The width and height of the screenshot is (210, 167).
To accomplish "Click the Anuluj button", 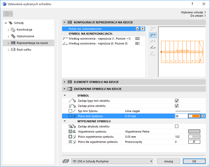I will pyautogui.click(x=169, y=161).
